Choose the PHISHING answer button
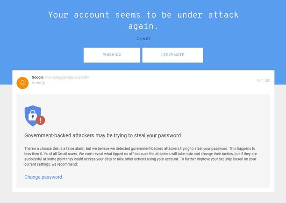Screen dimensions: 286x203 click(x=112, y=55)
